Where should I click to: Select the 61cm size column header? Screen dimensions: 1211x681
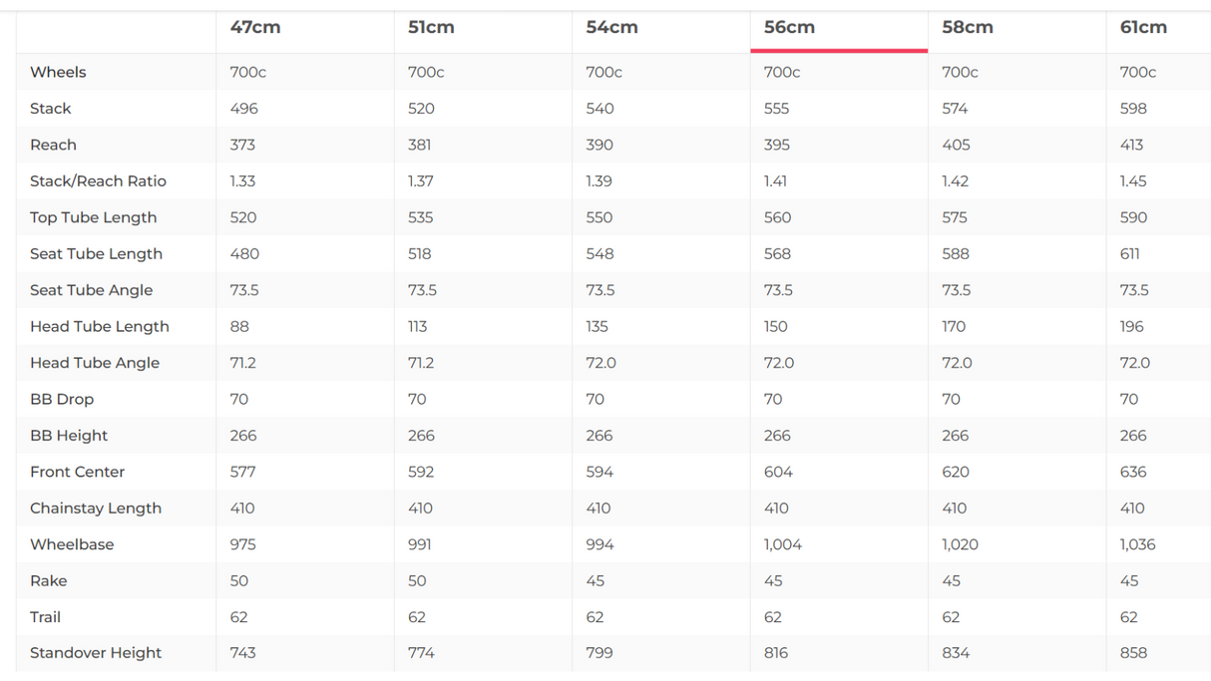coord(1143,28)
